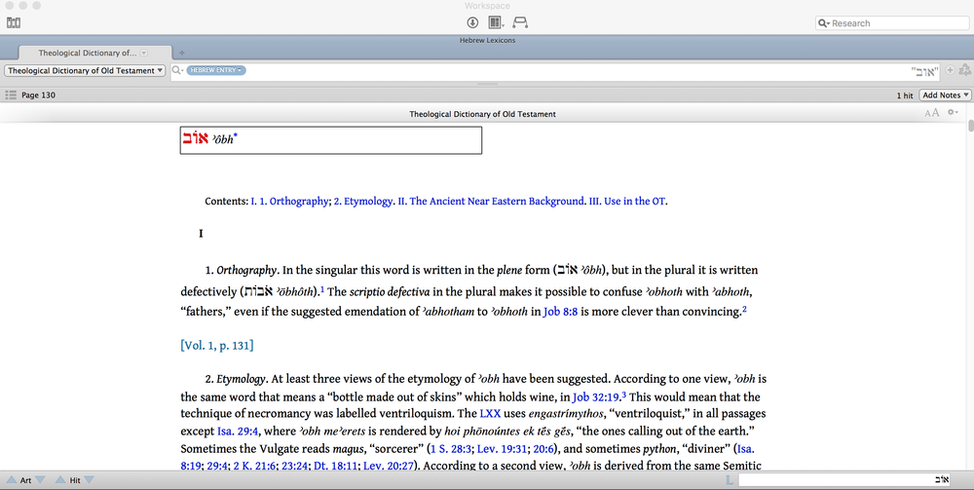Click the table of contents list icon

11,95
